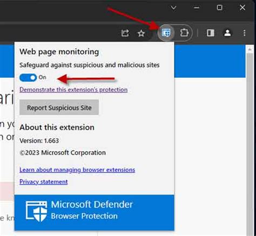Click Safeguard against suspicious and malicious sites text

90,65
